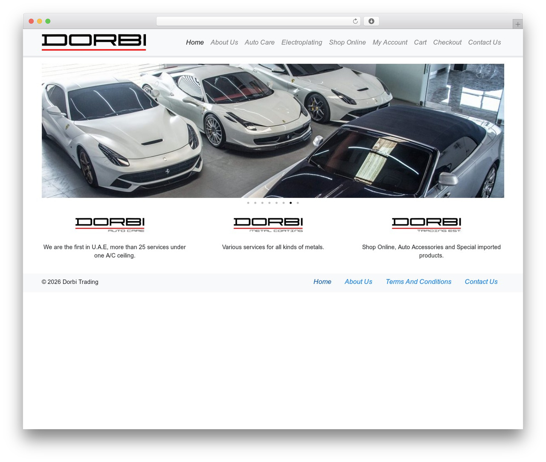Select the last slider pagination dot
This screenshot has width=546, height=462.
(298, 203)
